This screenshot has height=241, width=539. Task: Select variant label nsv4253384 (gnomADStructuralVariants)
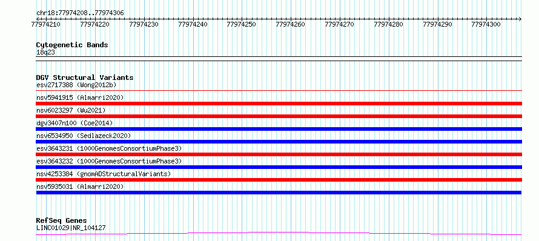104,174
